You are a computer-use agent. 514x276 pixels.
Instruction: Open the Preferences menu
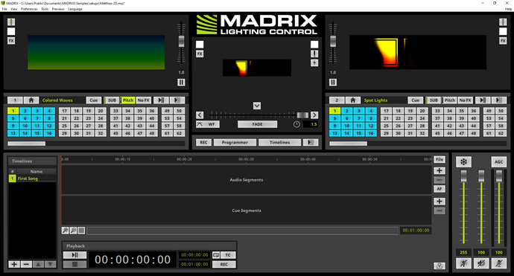(x=29, y=9)
